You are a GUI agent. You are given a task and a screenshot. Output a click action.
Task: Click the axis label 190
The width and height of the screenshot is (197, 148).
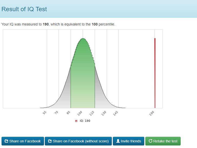click(151, 113)
